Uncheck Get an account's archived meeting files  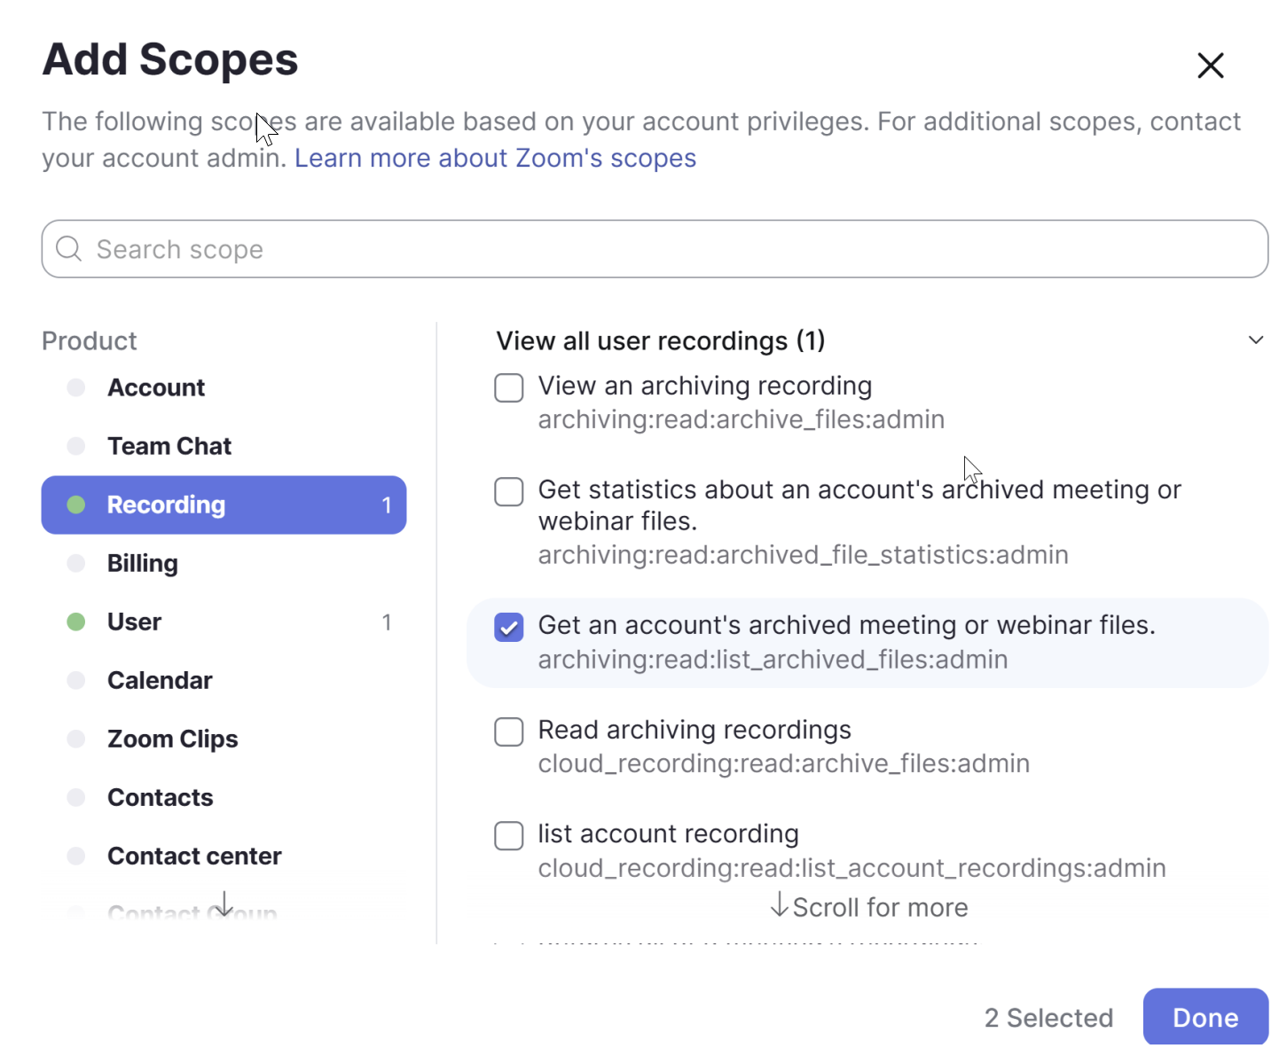tap(508, 627)
